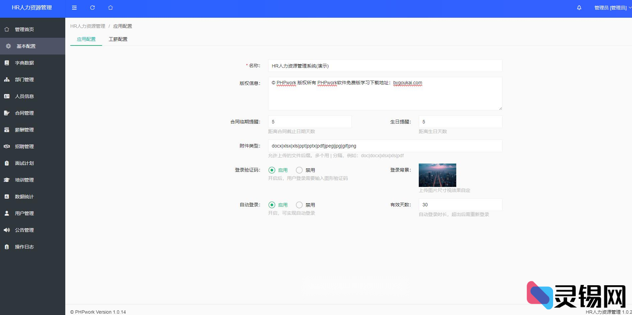Click the refresh icon in the top bar
Viewport: 632px width, 315px height.
point(92,7)
